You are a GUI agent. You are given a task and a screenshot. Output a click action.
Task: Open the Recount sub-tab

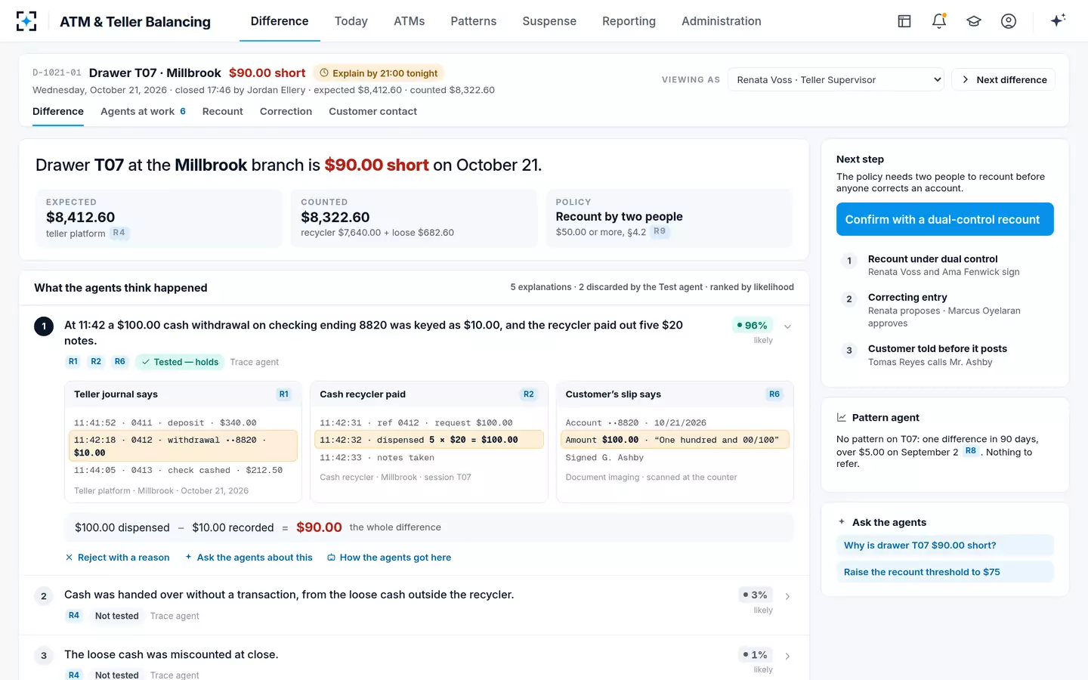(223, 111)
